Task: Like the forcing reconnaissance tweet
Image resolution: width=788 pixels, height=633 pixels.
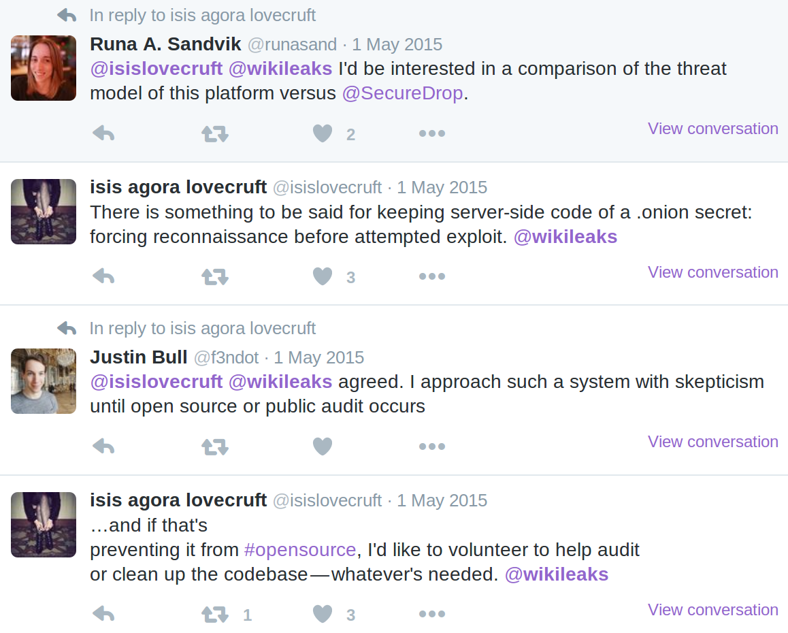Action: (322, 276)
